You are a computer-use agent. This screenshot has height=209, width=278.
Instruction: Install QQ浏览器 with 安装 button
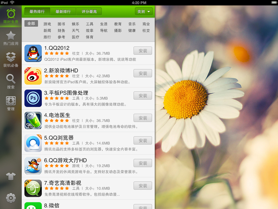pos(143,140)
